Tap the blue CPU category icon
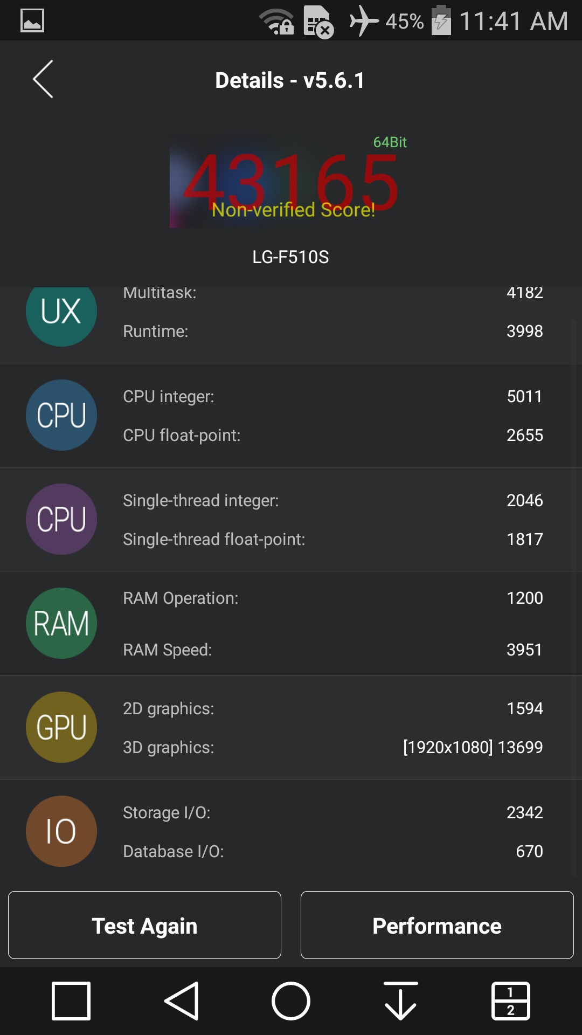582x1035 pixels. tap(61, 415)
